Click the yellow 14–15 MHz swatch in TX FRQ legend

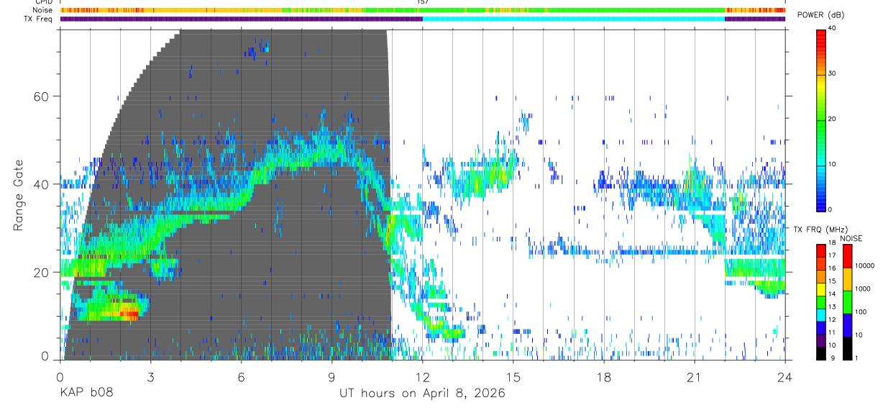[821, 289]
